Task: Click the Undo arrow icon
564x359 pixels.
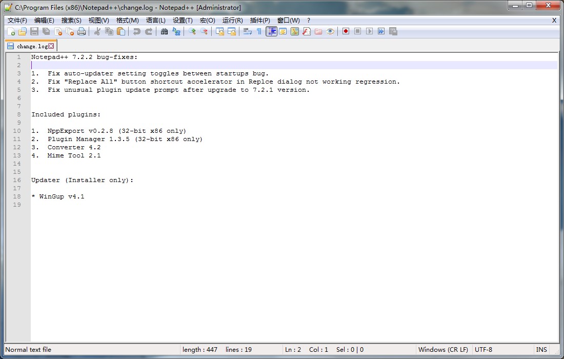Action: coord(136,31)
